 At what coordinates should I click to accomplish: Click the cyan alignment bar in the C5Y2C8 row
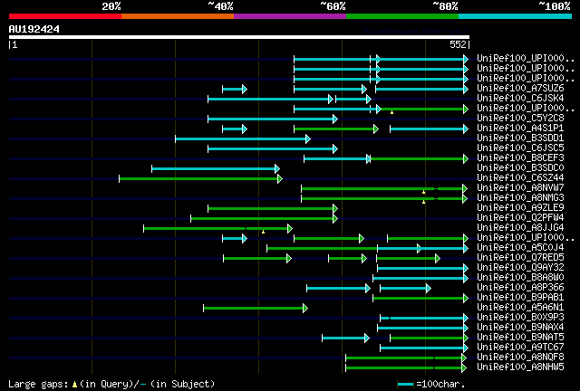273,119
